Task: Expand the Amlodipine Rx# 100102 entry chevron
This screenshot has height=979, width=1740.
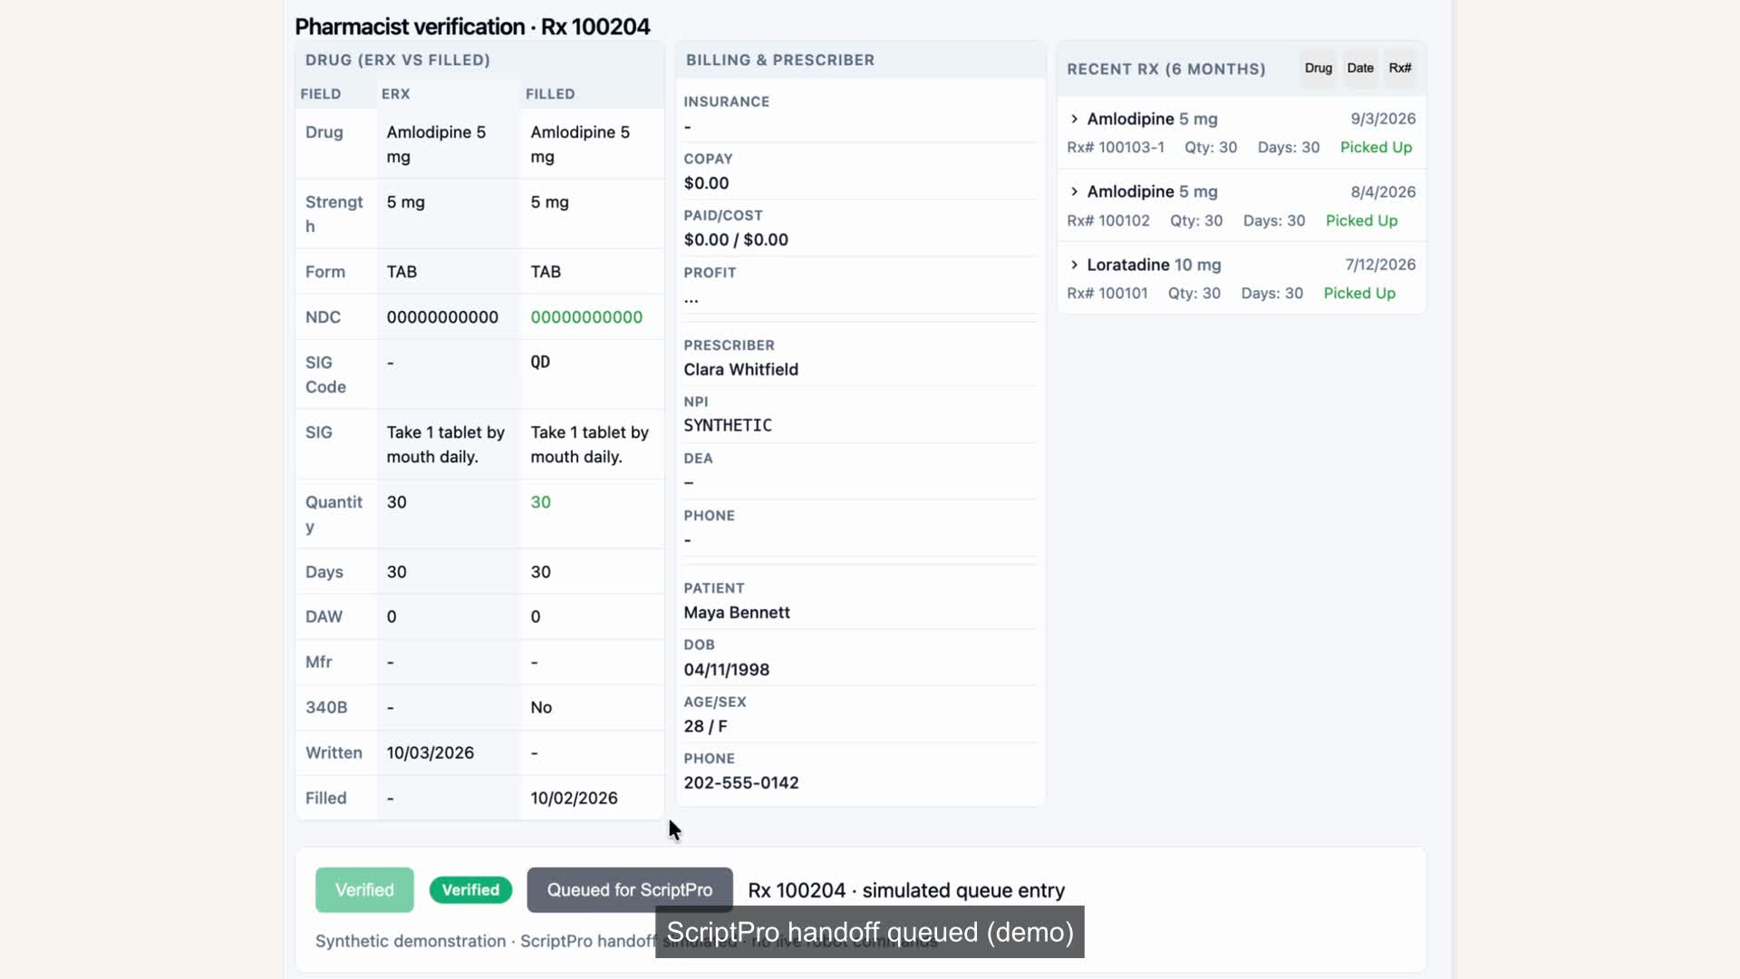Action: (x=1074, y=191)
